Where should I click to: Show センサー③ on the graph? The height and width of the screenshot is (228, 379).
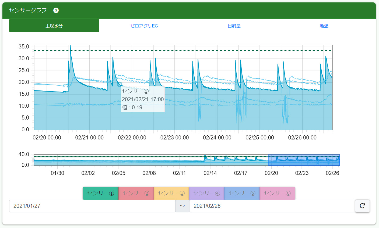(171, 193)
